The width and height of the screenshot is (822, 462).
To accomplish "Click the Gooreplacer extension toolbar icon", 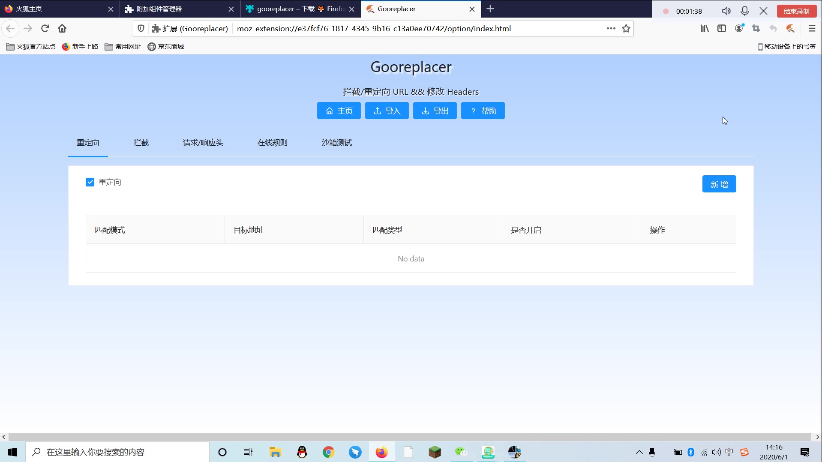I will tap(790, 29).
